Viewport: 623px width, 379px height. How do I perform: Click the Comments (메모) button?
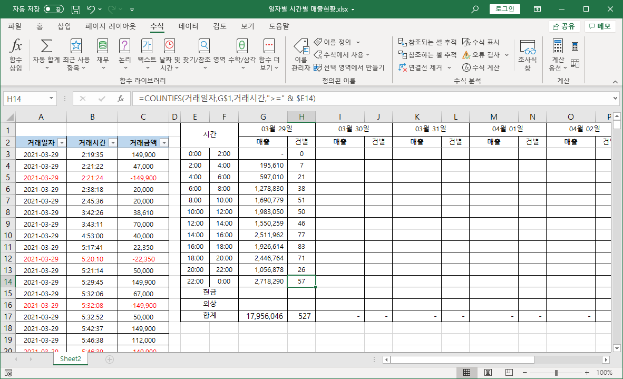(x=600, y=26)
